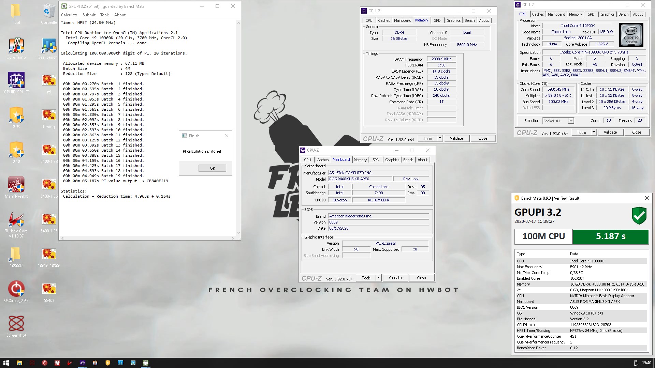655x368 pixels.
Task: Open Graphics tab in mainboard CPU-Z window
Action: point(392,160)
